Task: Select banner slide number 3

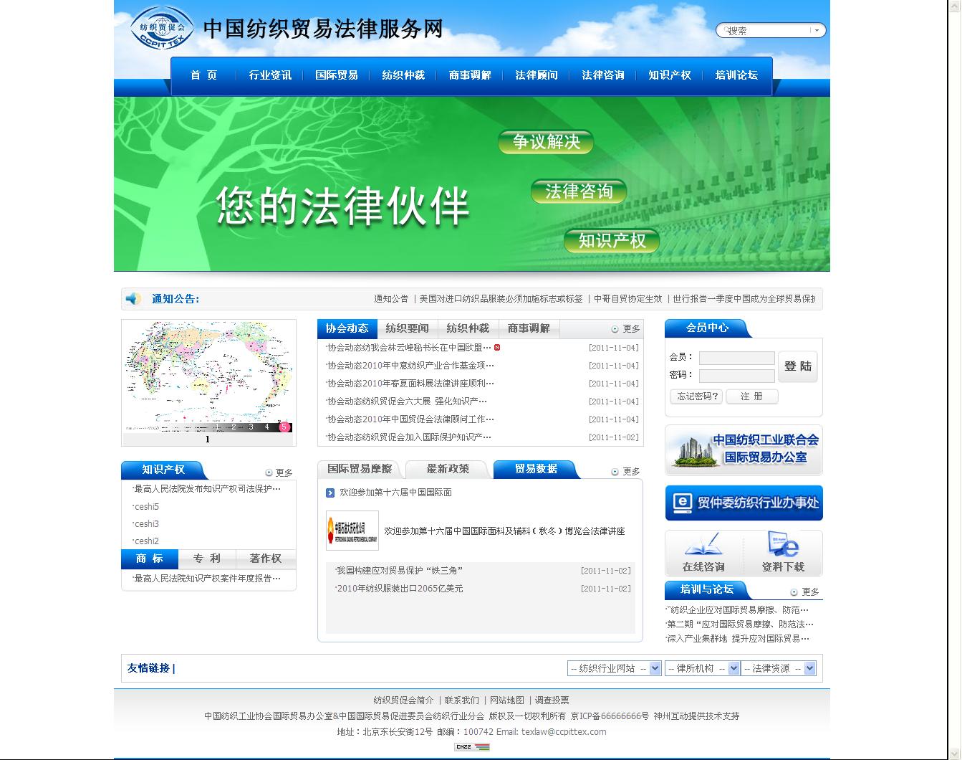Action: pos(251,427)
